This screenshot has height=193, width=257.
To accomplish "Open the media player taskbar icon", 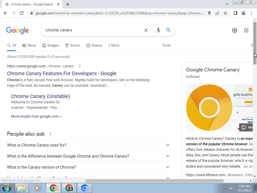I will (x=37, y=188).
